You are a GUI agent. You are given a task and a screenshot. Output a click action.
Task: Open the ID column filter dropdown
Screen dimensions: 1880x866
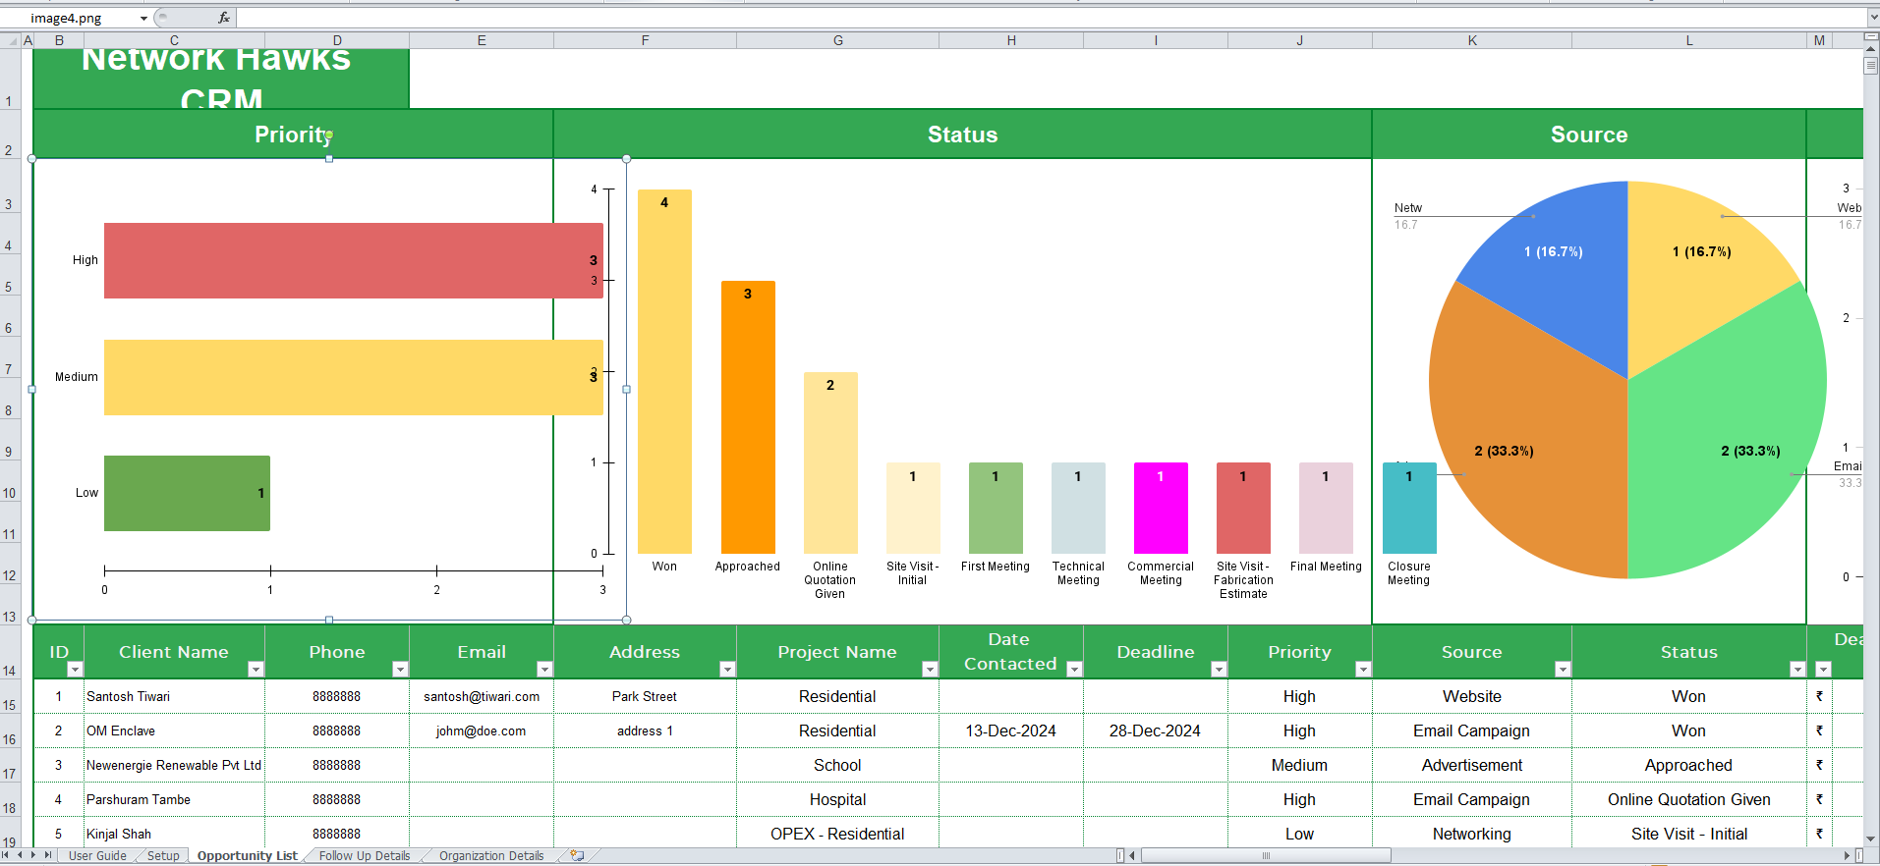[75, 669]
